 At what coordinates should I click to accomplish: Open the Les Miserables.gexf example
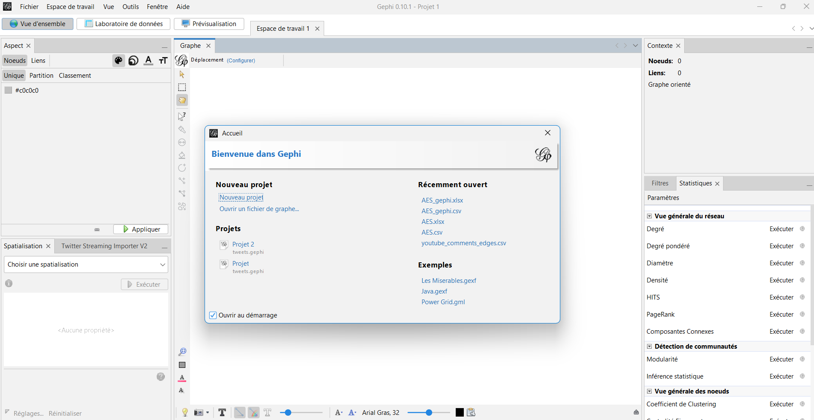(x=448, y=281)
